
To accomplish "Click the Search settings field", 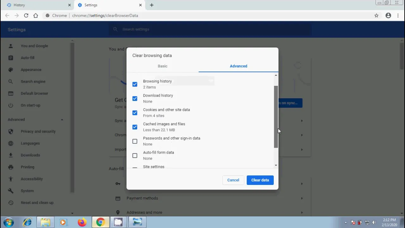I will tap(210, 29).
